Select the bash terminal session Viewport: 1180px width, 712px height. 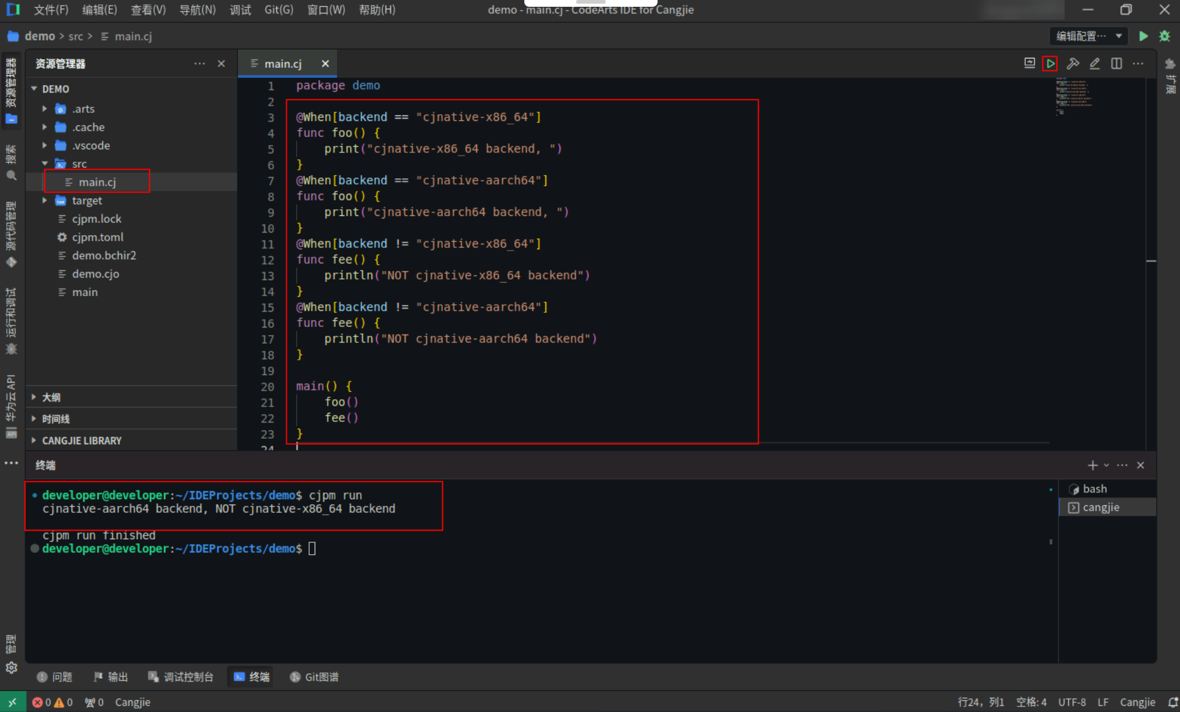pos(1095,489)
